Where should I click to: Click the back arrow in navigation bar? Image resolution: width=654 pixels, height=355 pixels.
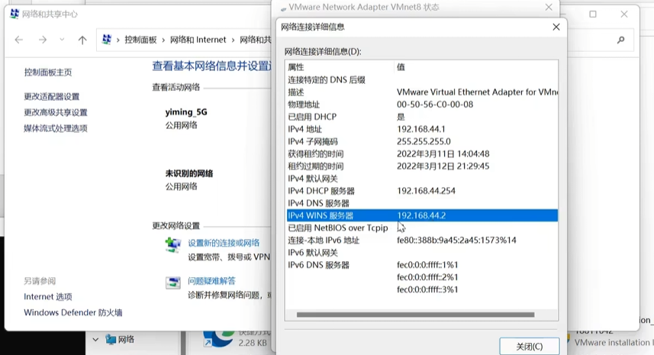18,40
